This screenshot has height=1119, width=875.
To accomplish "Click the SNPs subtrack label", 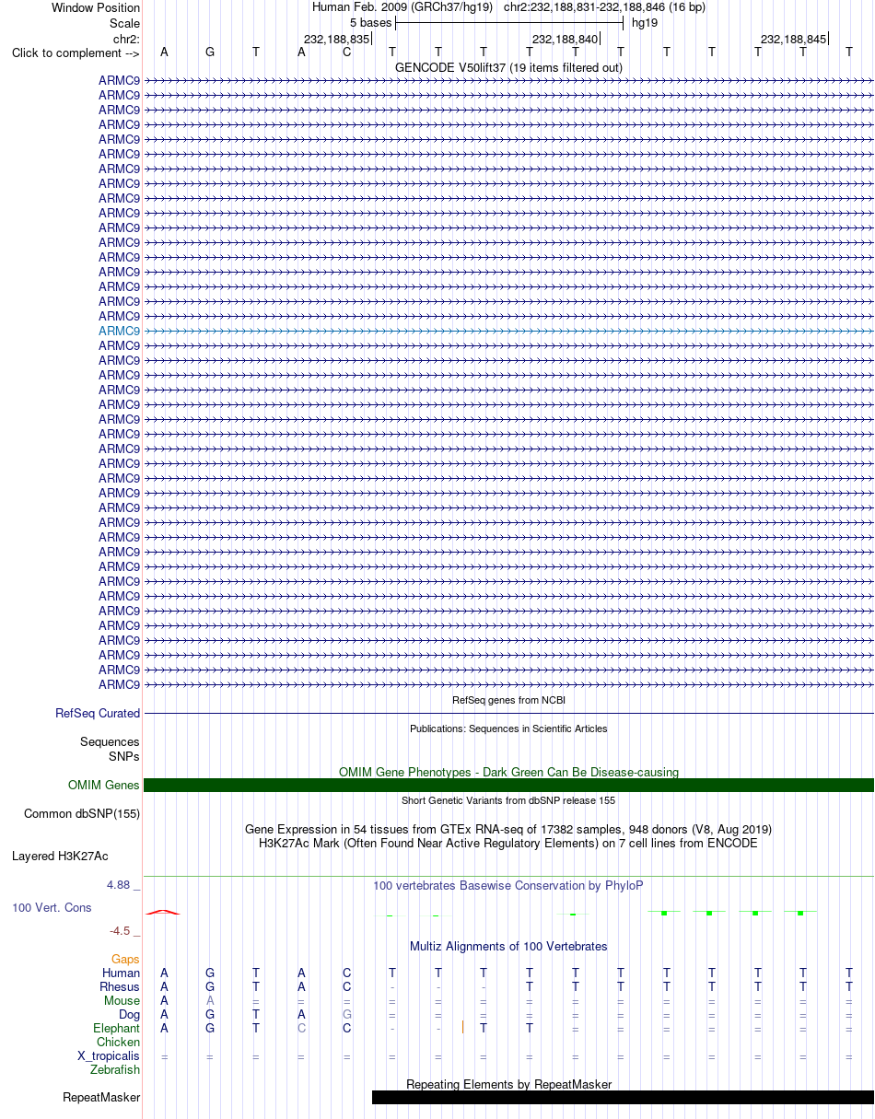I will [x=123, y=756].
